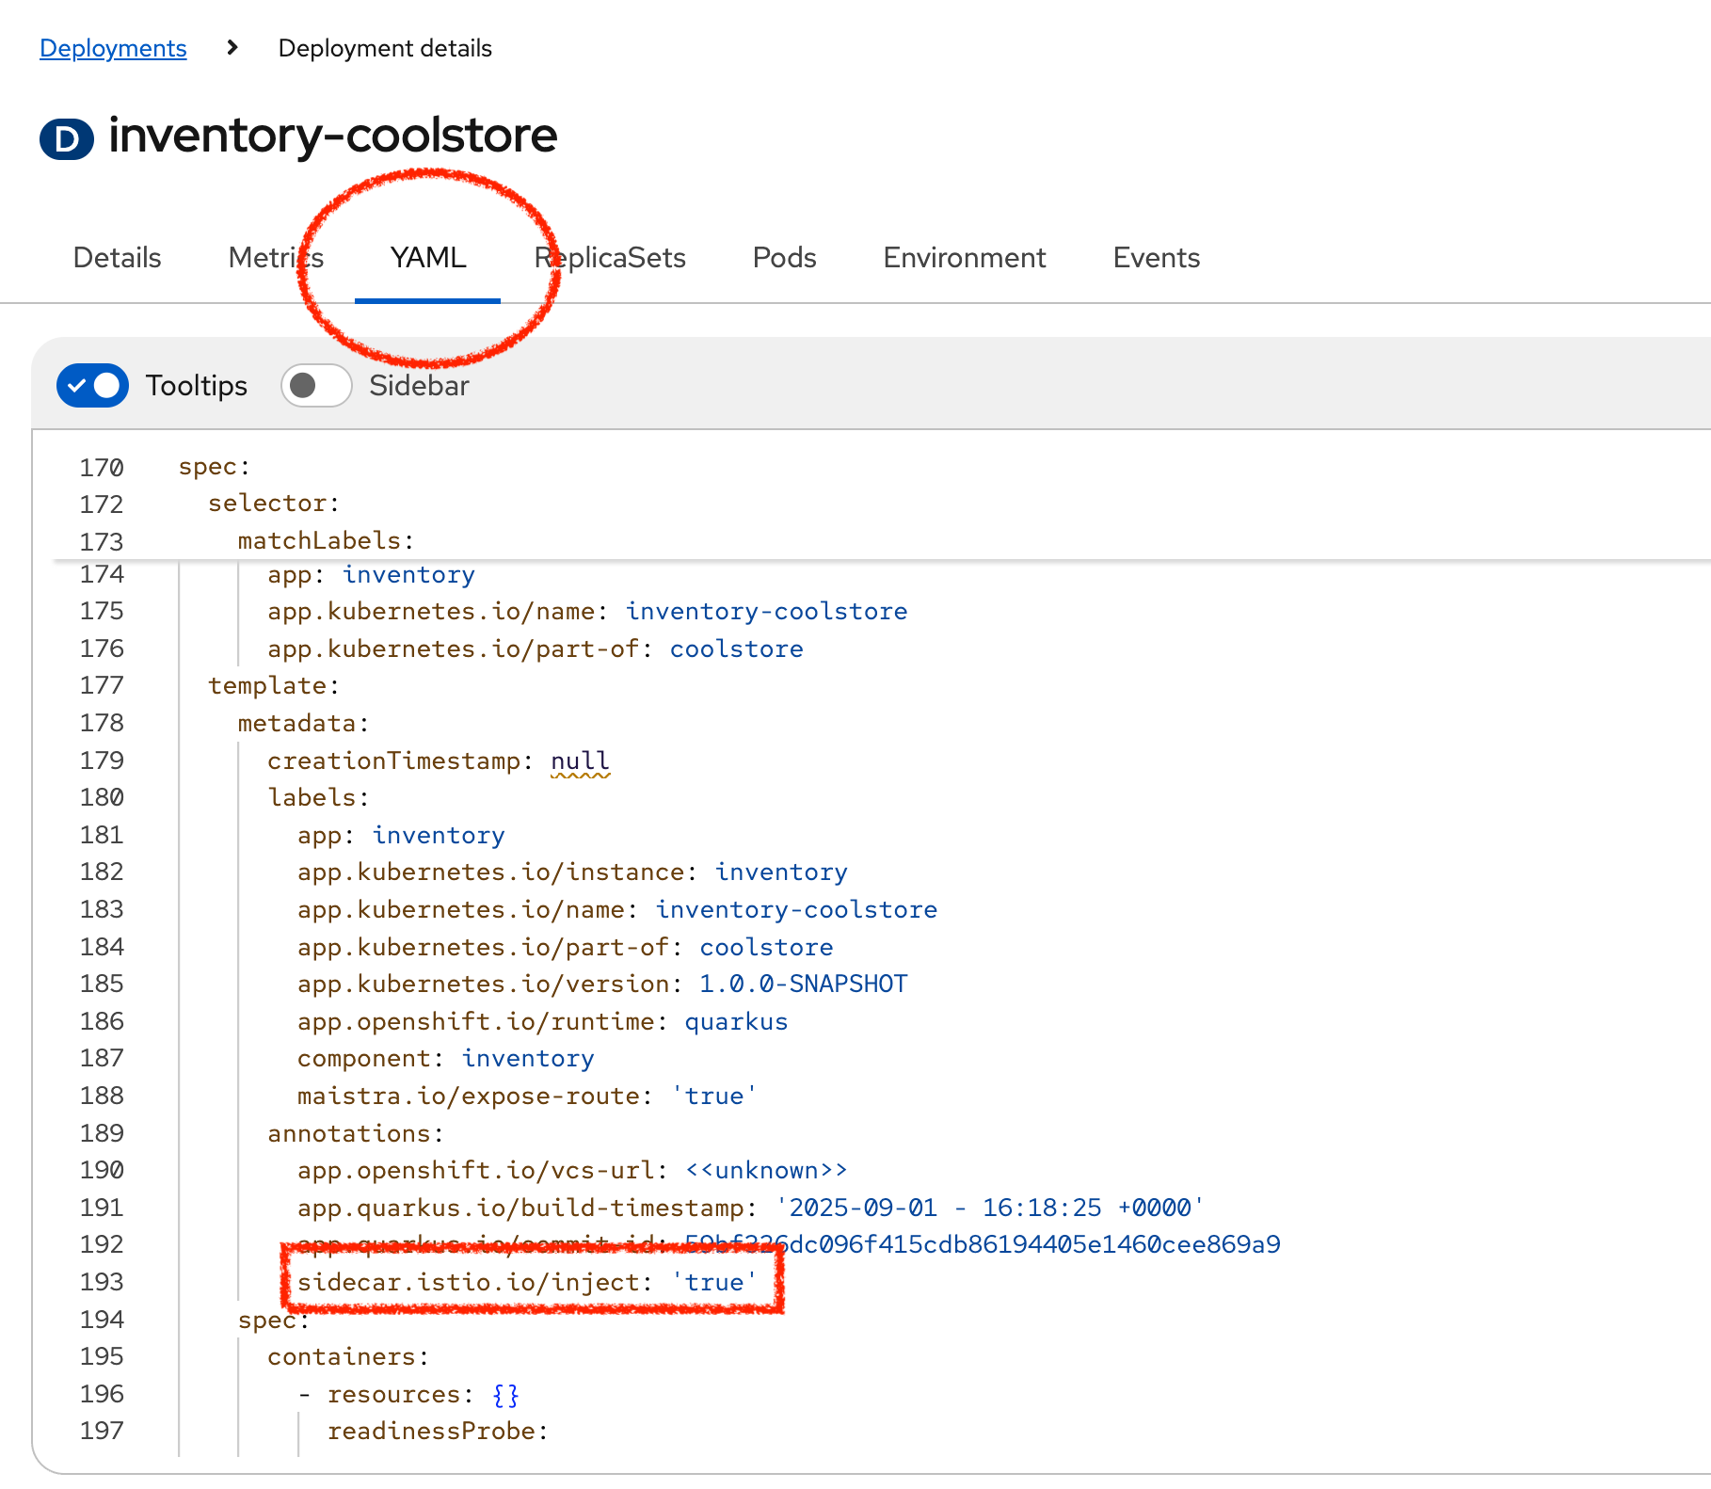This screenshot has height=1489, width=1711.
Task: Switch to the Environment tab
Action: tap(964, 257)
